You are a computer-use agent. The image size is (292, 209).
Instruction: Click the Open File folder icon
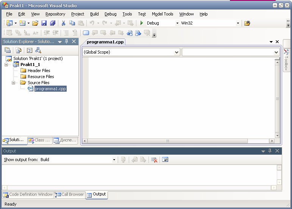[35, 23]
